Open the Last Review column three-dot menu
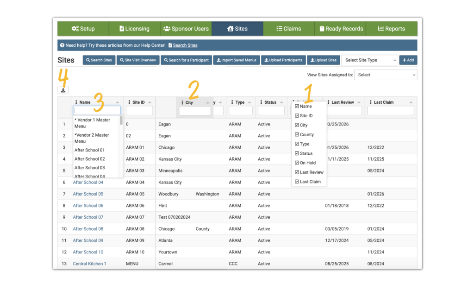This screenshot has width=474, height=290. tap(328, 102)
